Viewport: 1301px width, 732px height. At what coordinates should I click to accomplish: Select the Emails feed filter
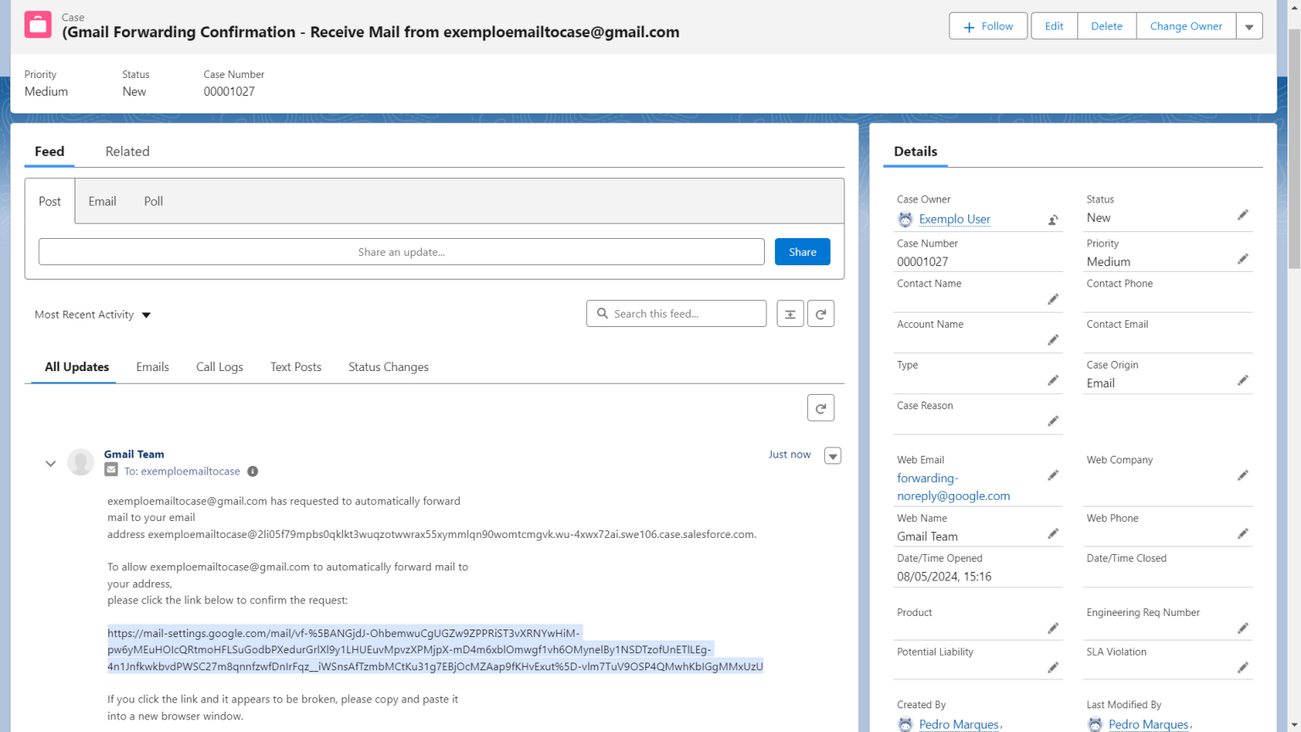pyautogui.click(x=152, y=366)
